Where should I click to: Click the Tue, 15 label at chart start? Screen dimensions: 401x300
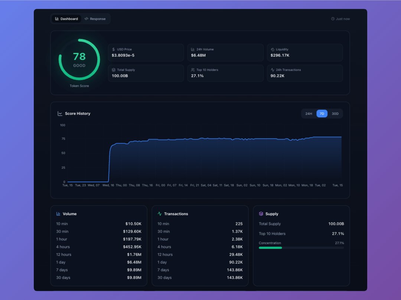67,185
